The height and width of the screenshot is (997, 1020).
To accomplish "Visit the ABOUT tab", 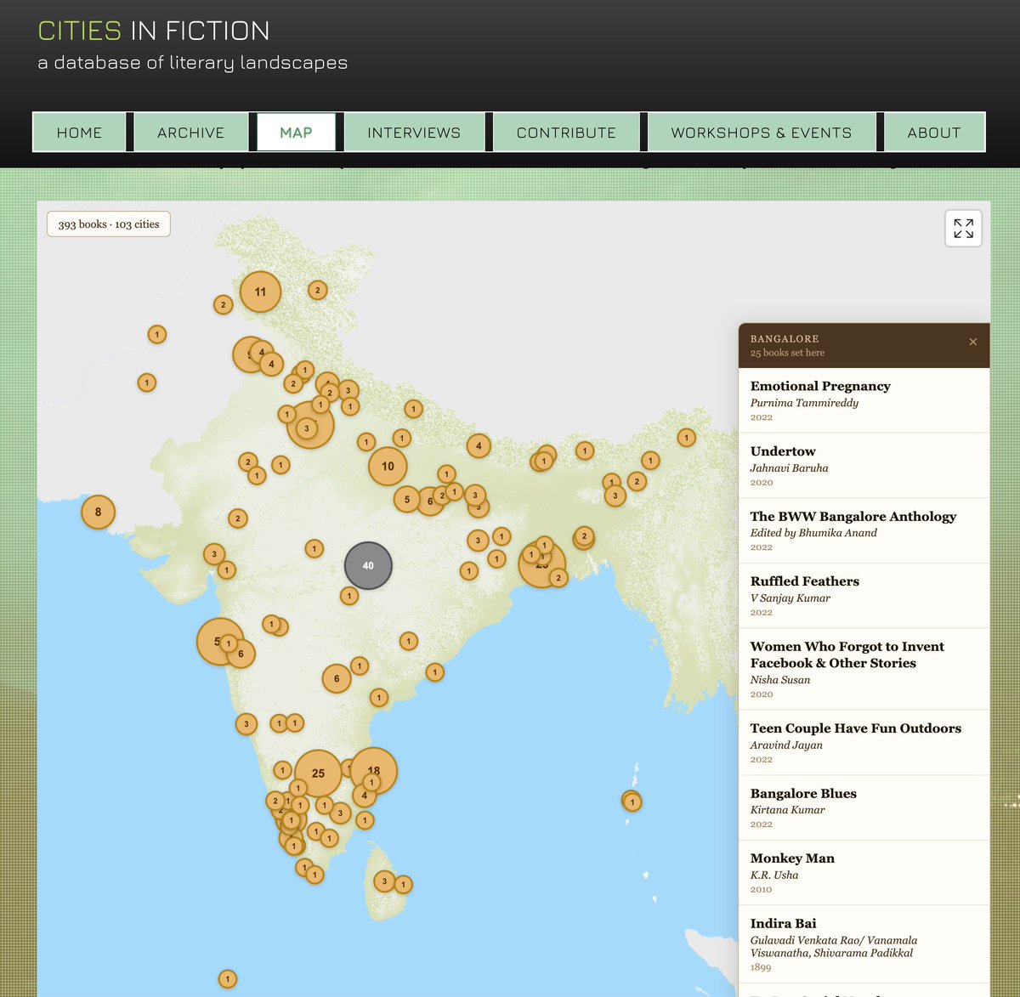I will point(934,133).
